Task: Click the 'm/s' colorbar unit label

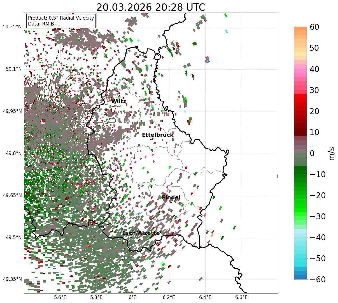Action: 332,153
